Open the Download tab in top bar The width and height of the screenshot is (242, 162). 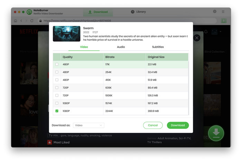point(98,12)
